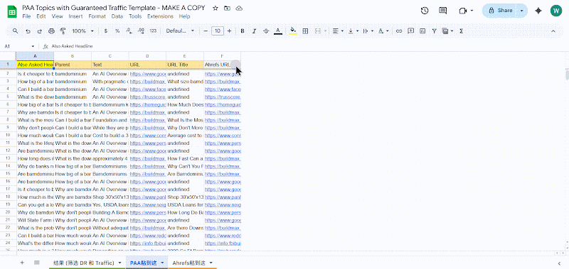Click the Meet video camera icon
Viewport: 569px width, 269px height.
tap(462, 11)
